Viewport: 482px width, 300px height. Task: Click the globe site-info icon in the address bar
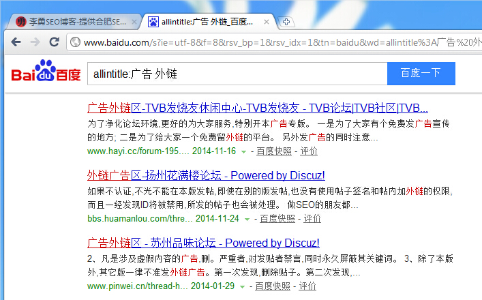coord(75,42)
